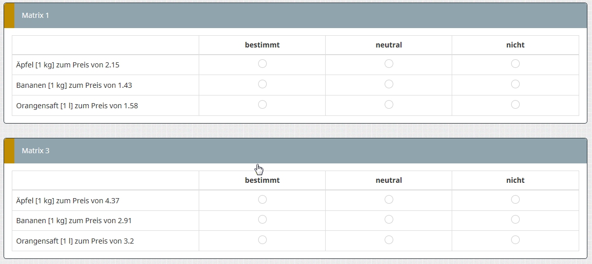The height and width of the screenshot is (264, 592).
Task: Check 'neutral' for Orangensaft at price 3.2
Action: pos(389,240)
